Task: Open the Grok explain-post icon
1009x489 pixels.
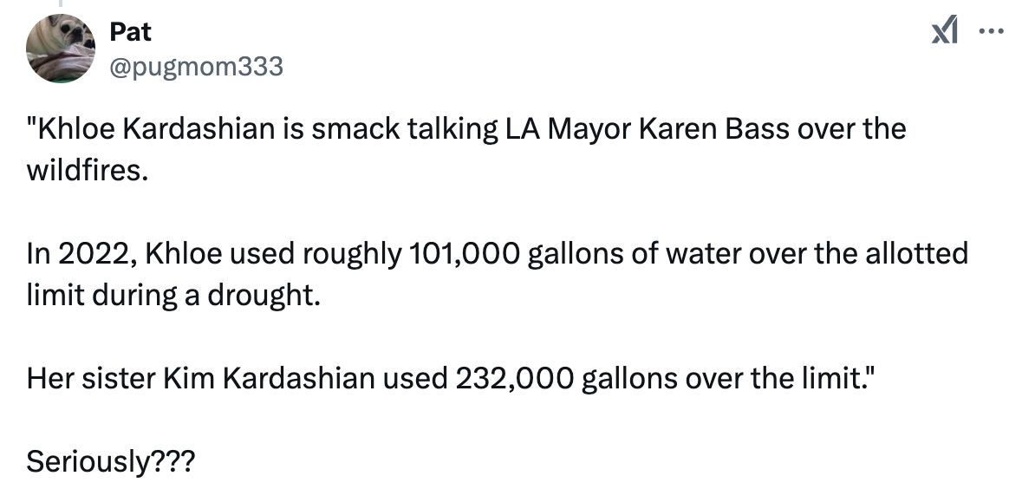Action: pos(945,30)
